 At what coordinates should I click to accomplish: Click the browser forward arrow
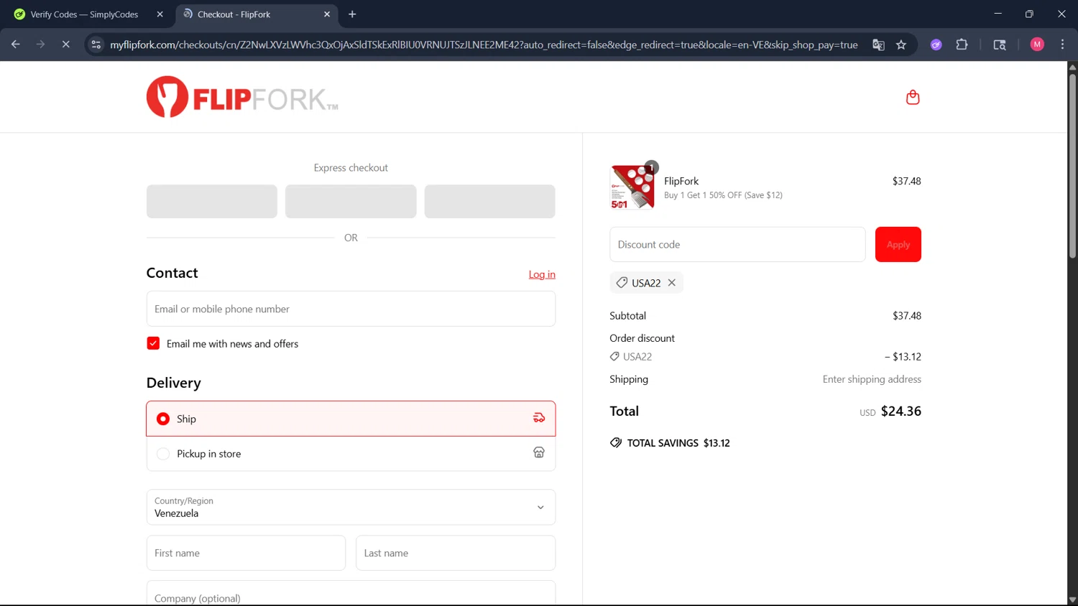[x=41, y=45]
